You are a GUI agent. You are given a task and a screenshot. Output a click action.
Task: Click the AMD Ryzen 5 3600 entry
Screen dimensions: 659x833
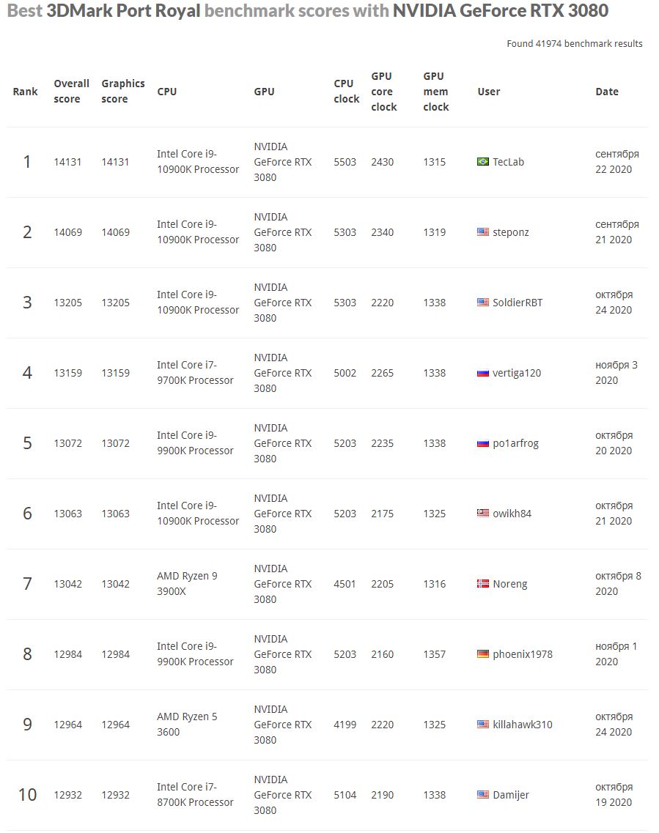tap(187, 725)
